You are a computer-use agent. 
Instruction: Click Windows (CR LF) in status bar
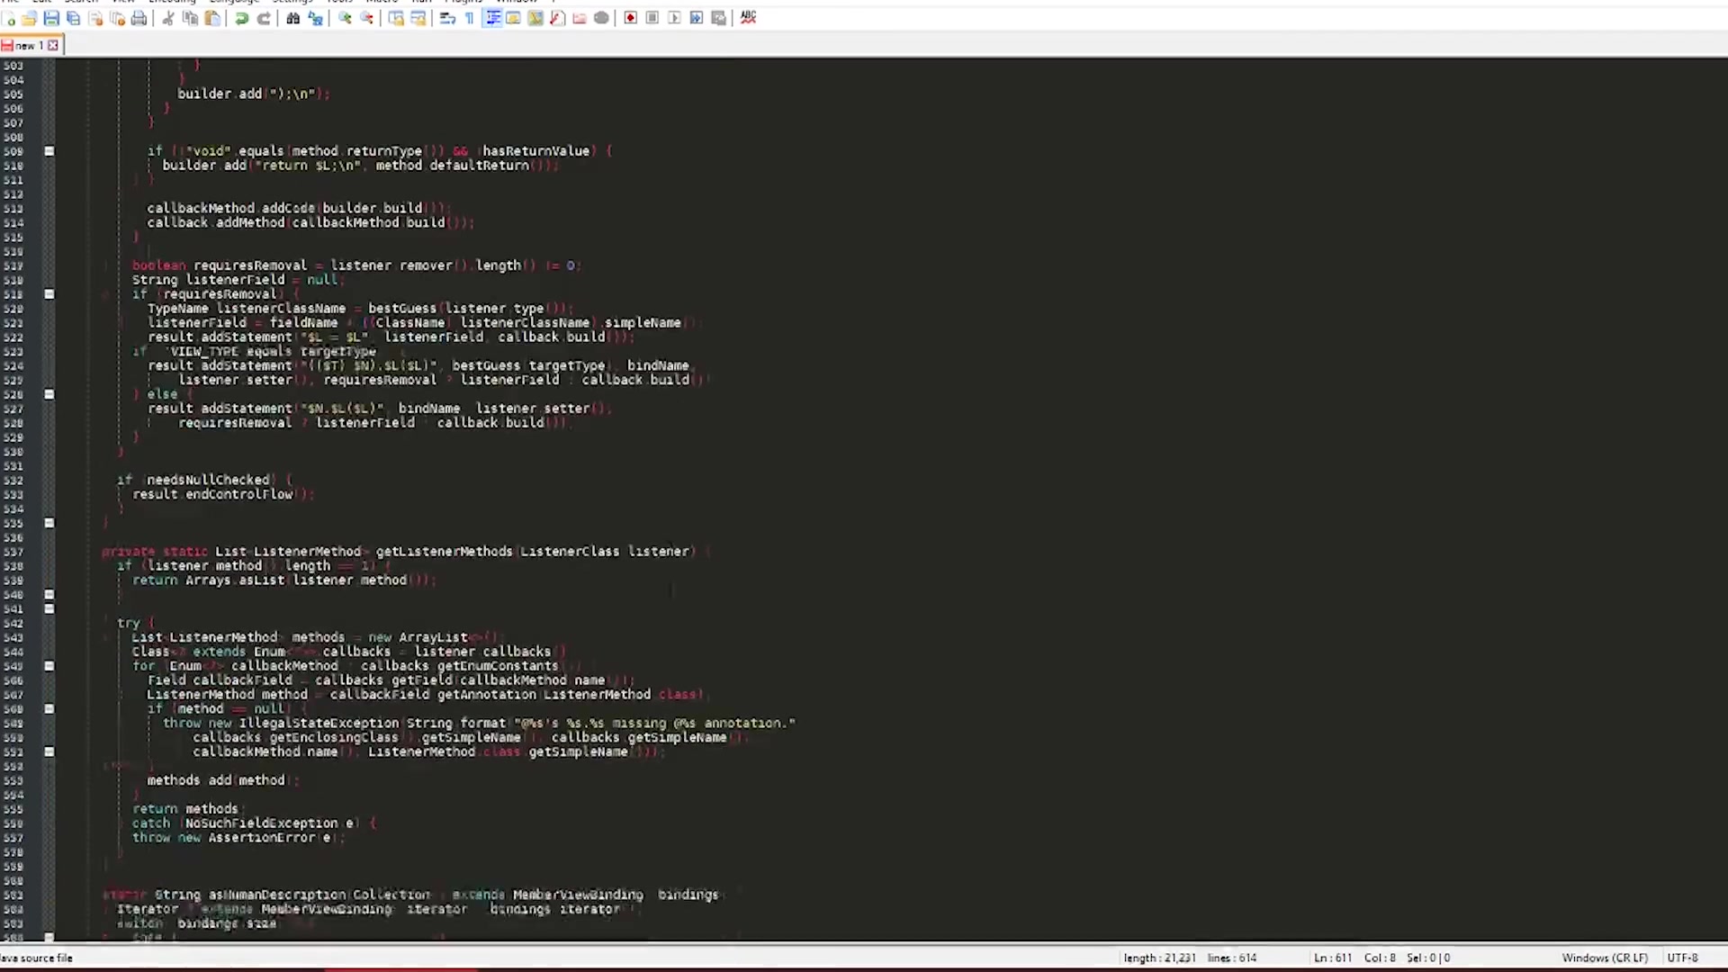pyautogui.click(x=1605, y=958)
